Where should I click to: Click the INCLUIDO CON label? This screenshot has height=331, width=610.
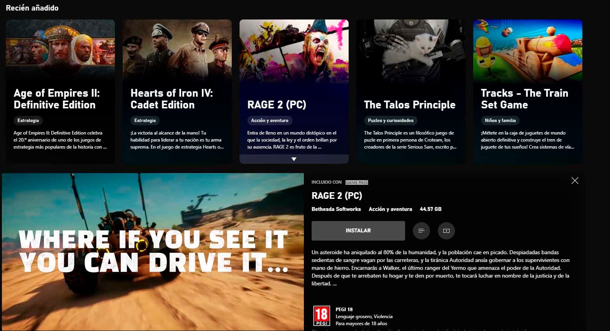(x=326, y=182)
